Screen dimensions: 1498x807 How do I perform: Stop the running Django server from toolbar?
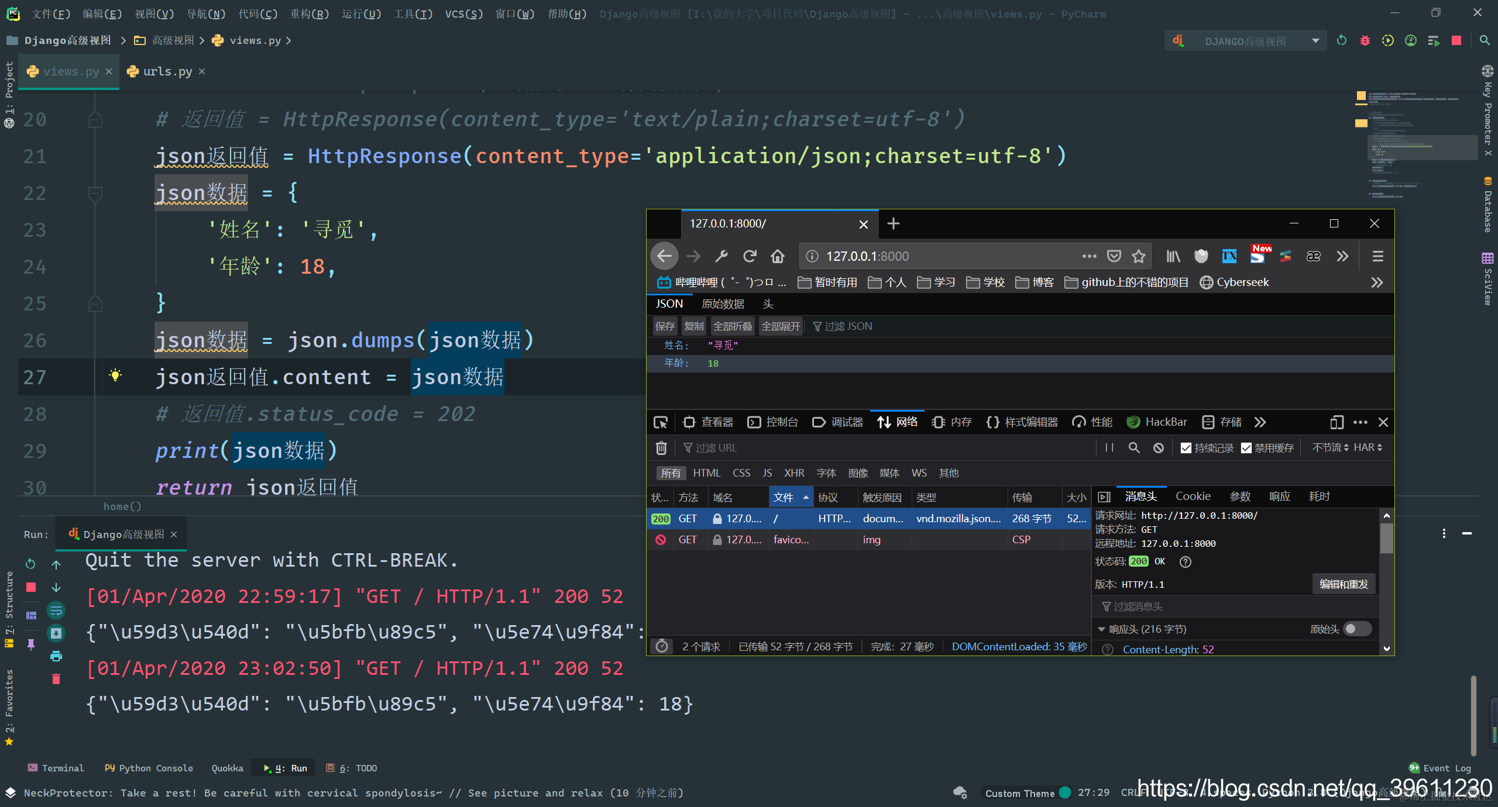pos(1456,40)
